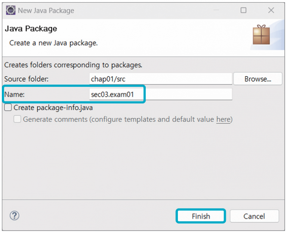Toggle the Generate comments checkbox
287x232 pixels.
coord(17,119)
